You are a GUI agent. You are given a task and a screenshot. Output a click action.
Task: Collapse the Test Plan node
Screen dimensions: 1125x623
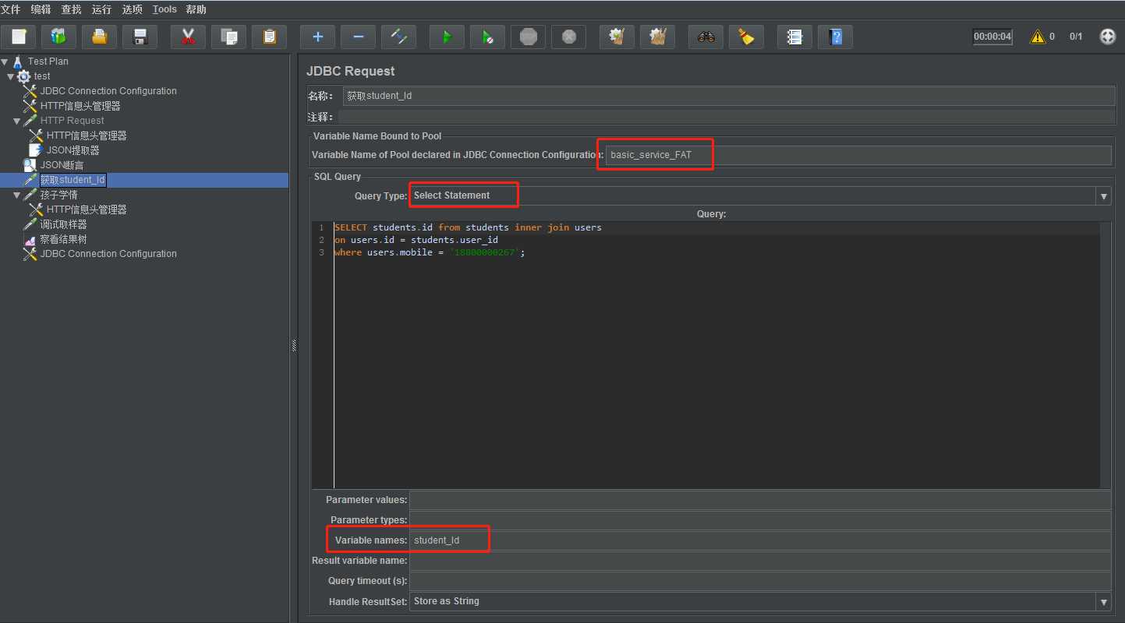pos(5,62)
